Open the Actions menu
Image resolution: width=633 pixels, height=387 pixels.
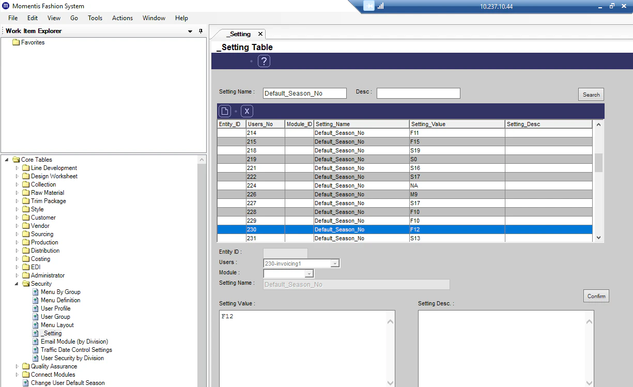[x=122, y=18]
